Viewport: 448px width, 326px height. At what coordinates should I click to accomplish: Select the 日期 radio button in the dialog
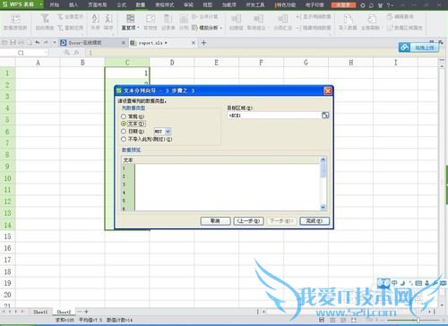pyautogui.click(x=124, y=132)
